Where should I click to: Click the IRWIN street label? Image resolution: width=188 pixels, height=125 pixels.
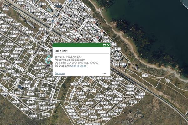click(33, 98)
